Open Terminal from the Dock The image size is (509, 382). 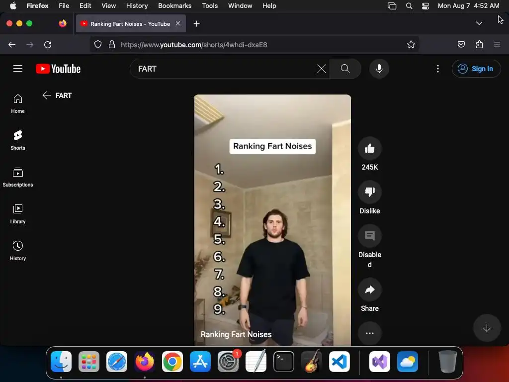coord(284,362)
